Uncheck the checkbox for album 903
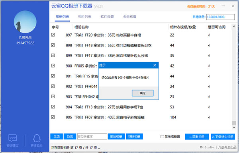The width and height of the screenshot is (239, 153). pos(53,97)
